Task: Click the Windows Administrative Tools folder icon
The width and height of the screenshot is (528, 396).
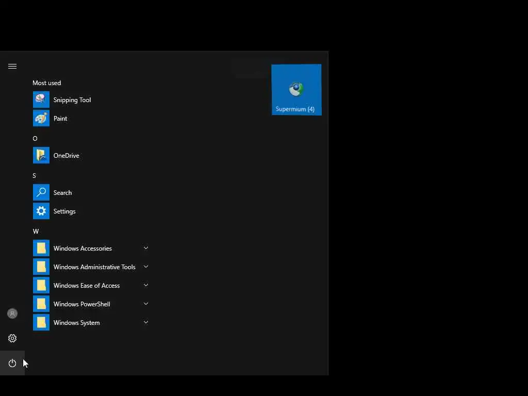Action: coord(41,267)
